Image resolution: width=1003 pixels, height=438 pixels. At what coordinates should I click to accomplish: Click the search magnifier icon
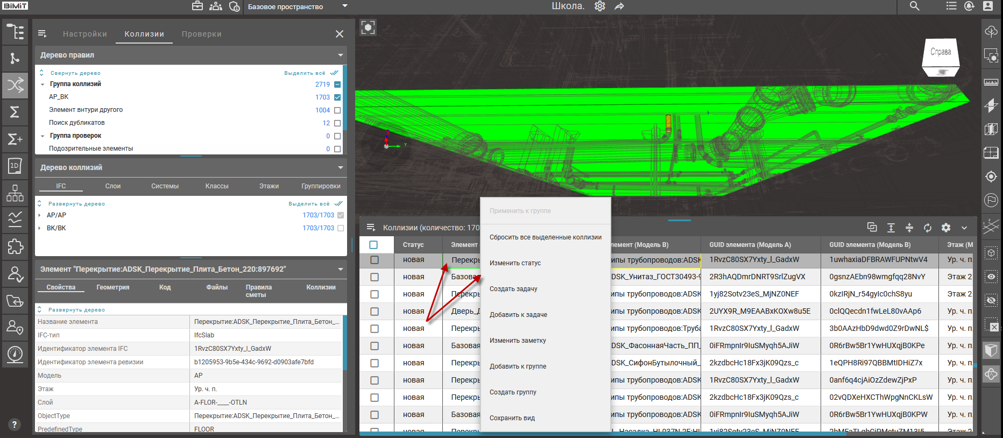click(914, 6)
